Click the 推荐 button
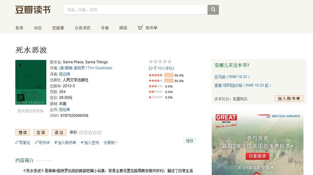This screenshot has height=175, width=313. click(x=189, y=141)
